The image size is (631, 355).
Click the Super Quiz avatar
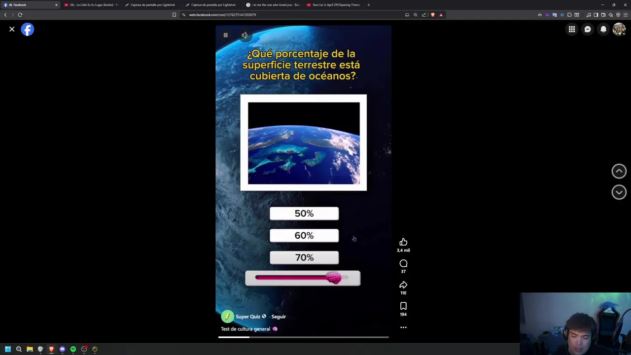click(x=227, y=317)
